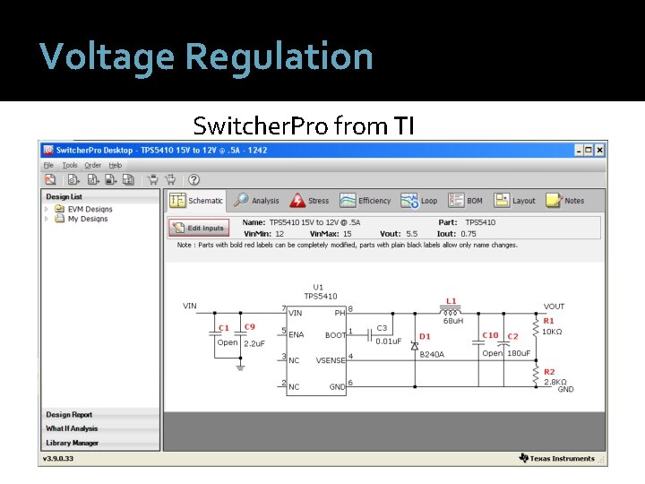Screen dimensions: 645x484
Task: Click the new design icon at toolbar start
Action: coord(50,179)
